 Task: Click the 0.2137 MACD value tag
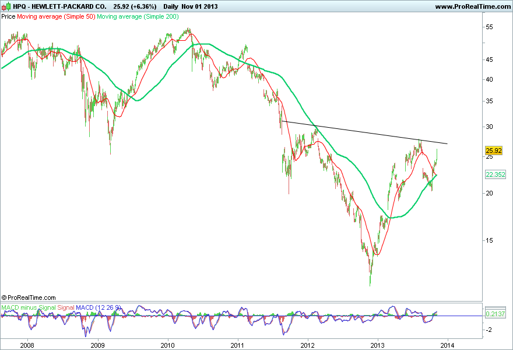tap(496, 314)
